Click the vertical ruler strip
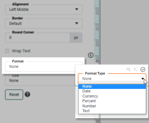Viewport: 149px width, 123px height. [97, 32]
